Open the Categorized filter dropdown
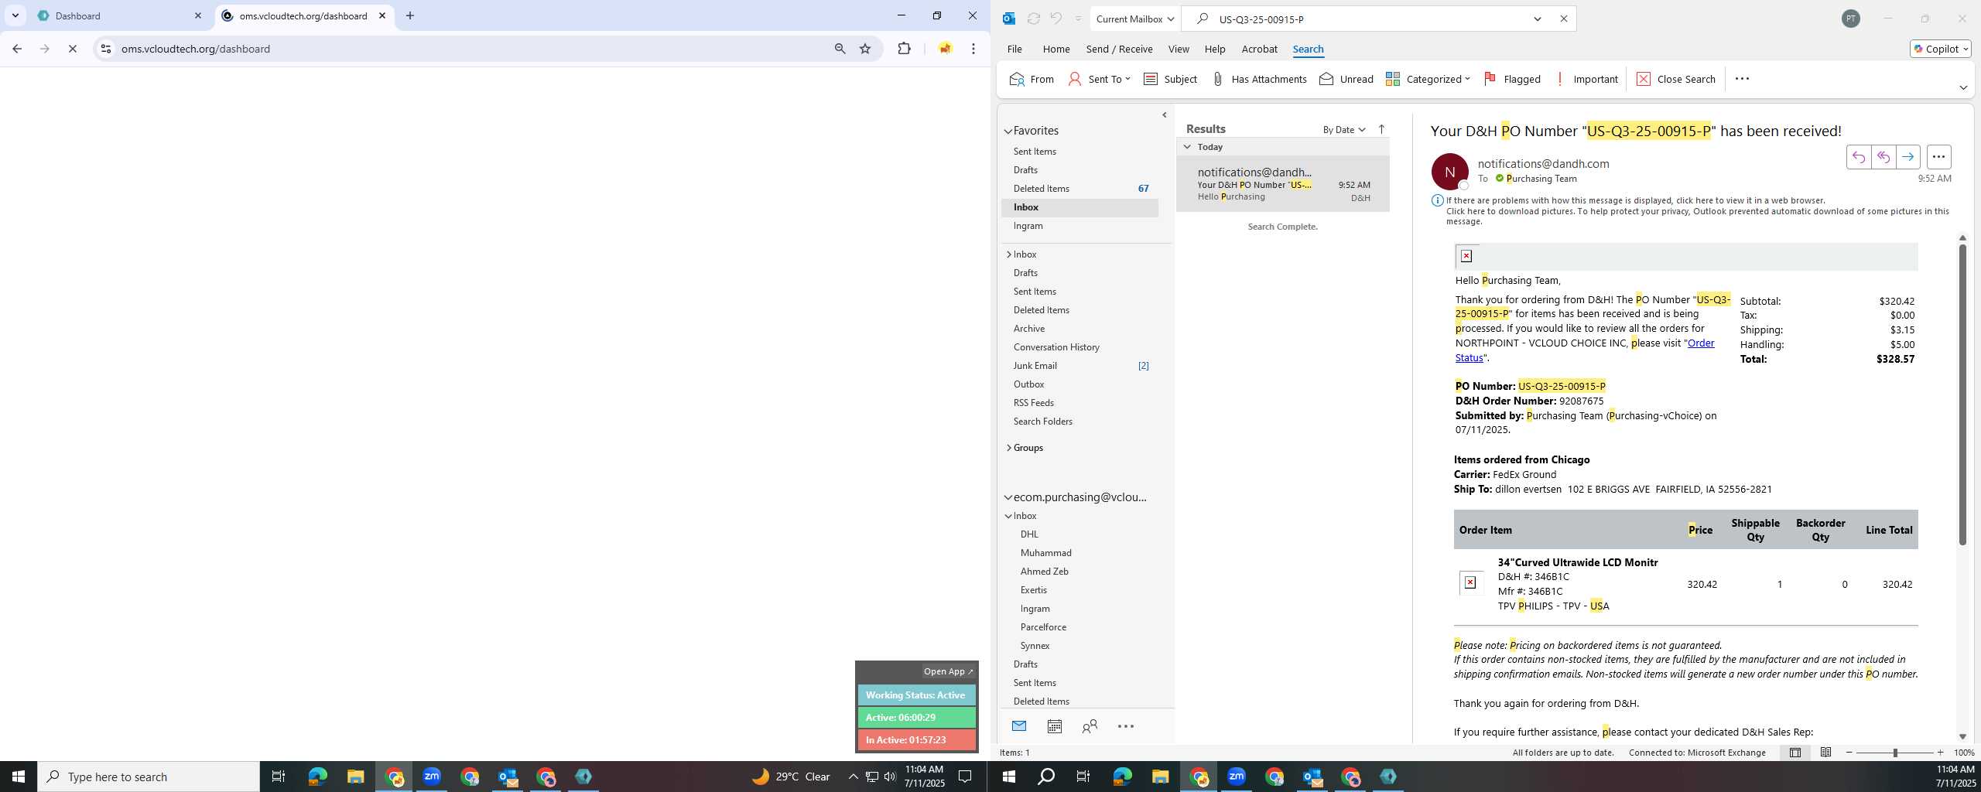 tap(1428, 79)
